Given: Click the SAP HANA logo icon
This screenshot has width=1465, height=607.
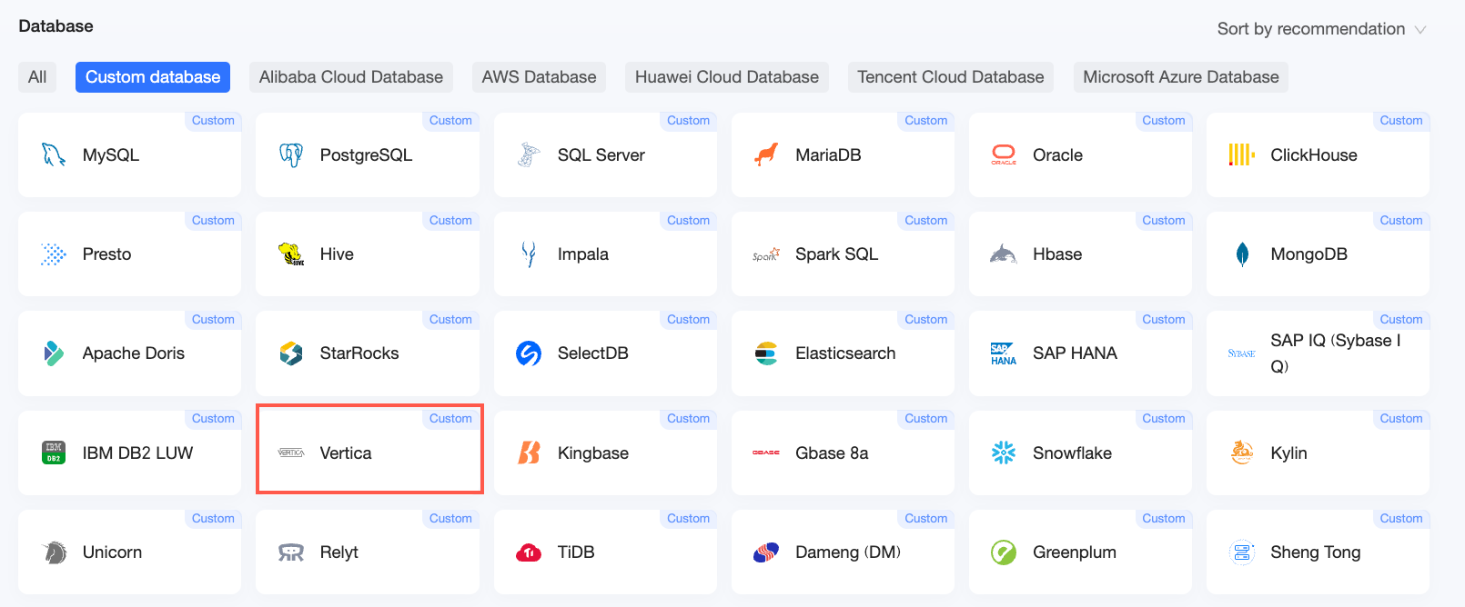Looking at the screenshot, I should coord(1004,353).
